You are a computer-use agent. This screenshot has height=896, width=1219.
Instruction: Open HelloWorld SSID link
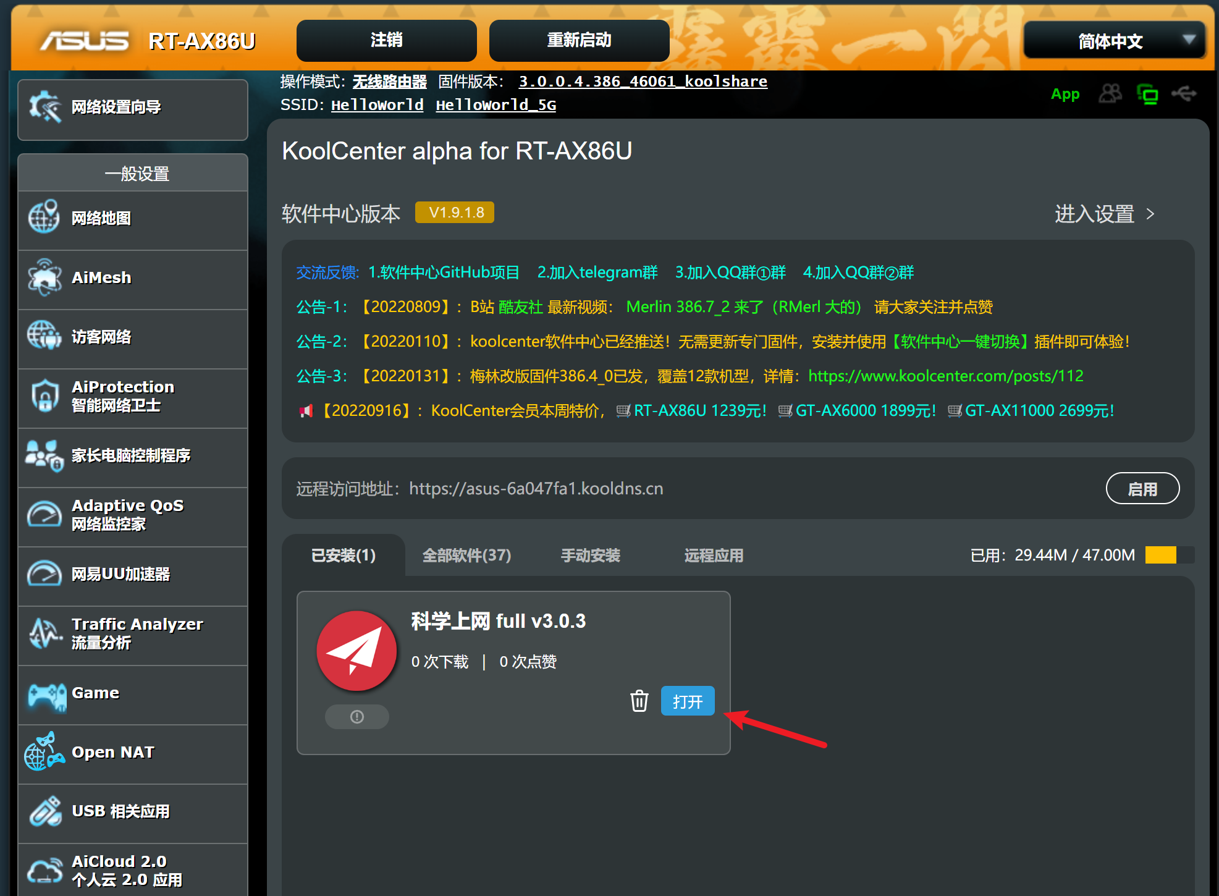click(x=377, y=104)
